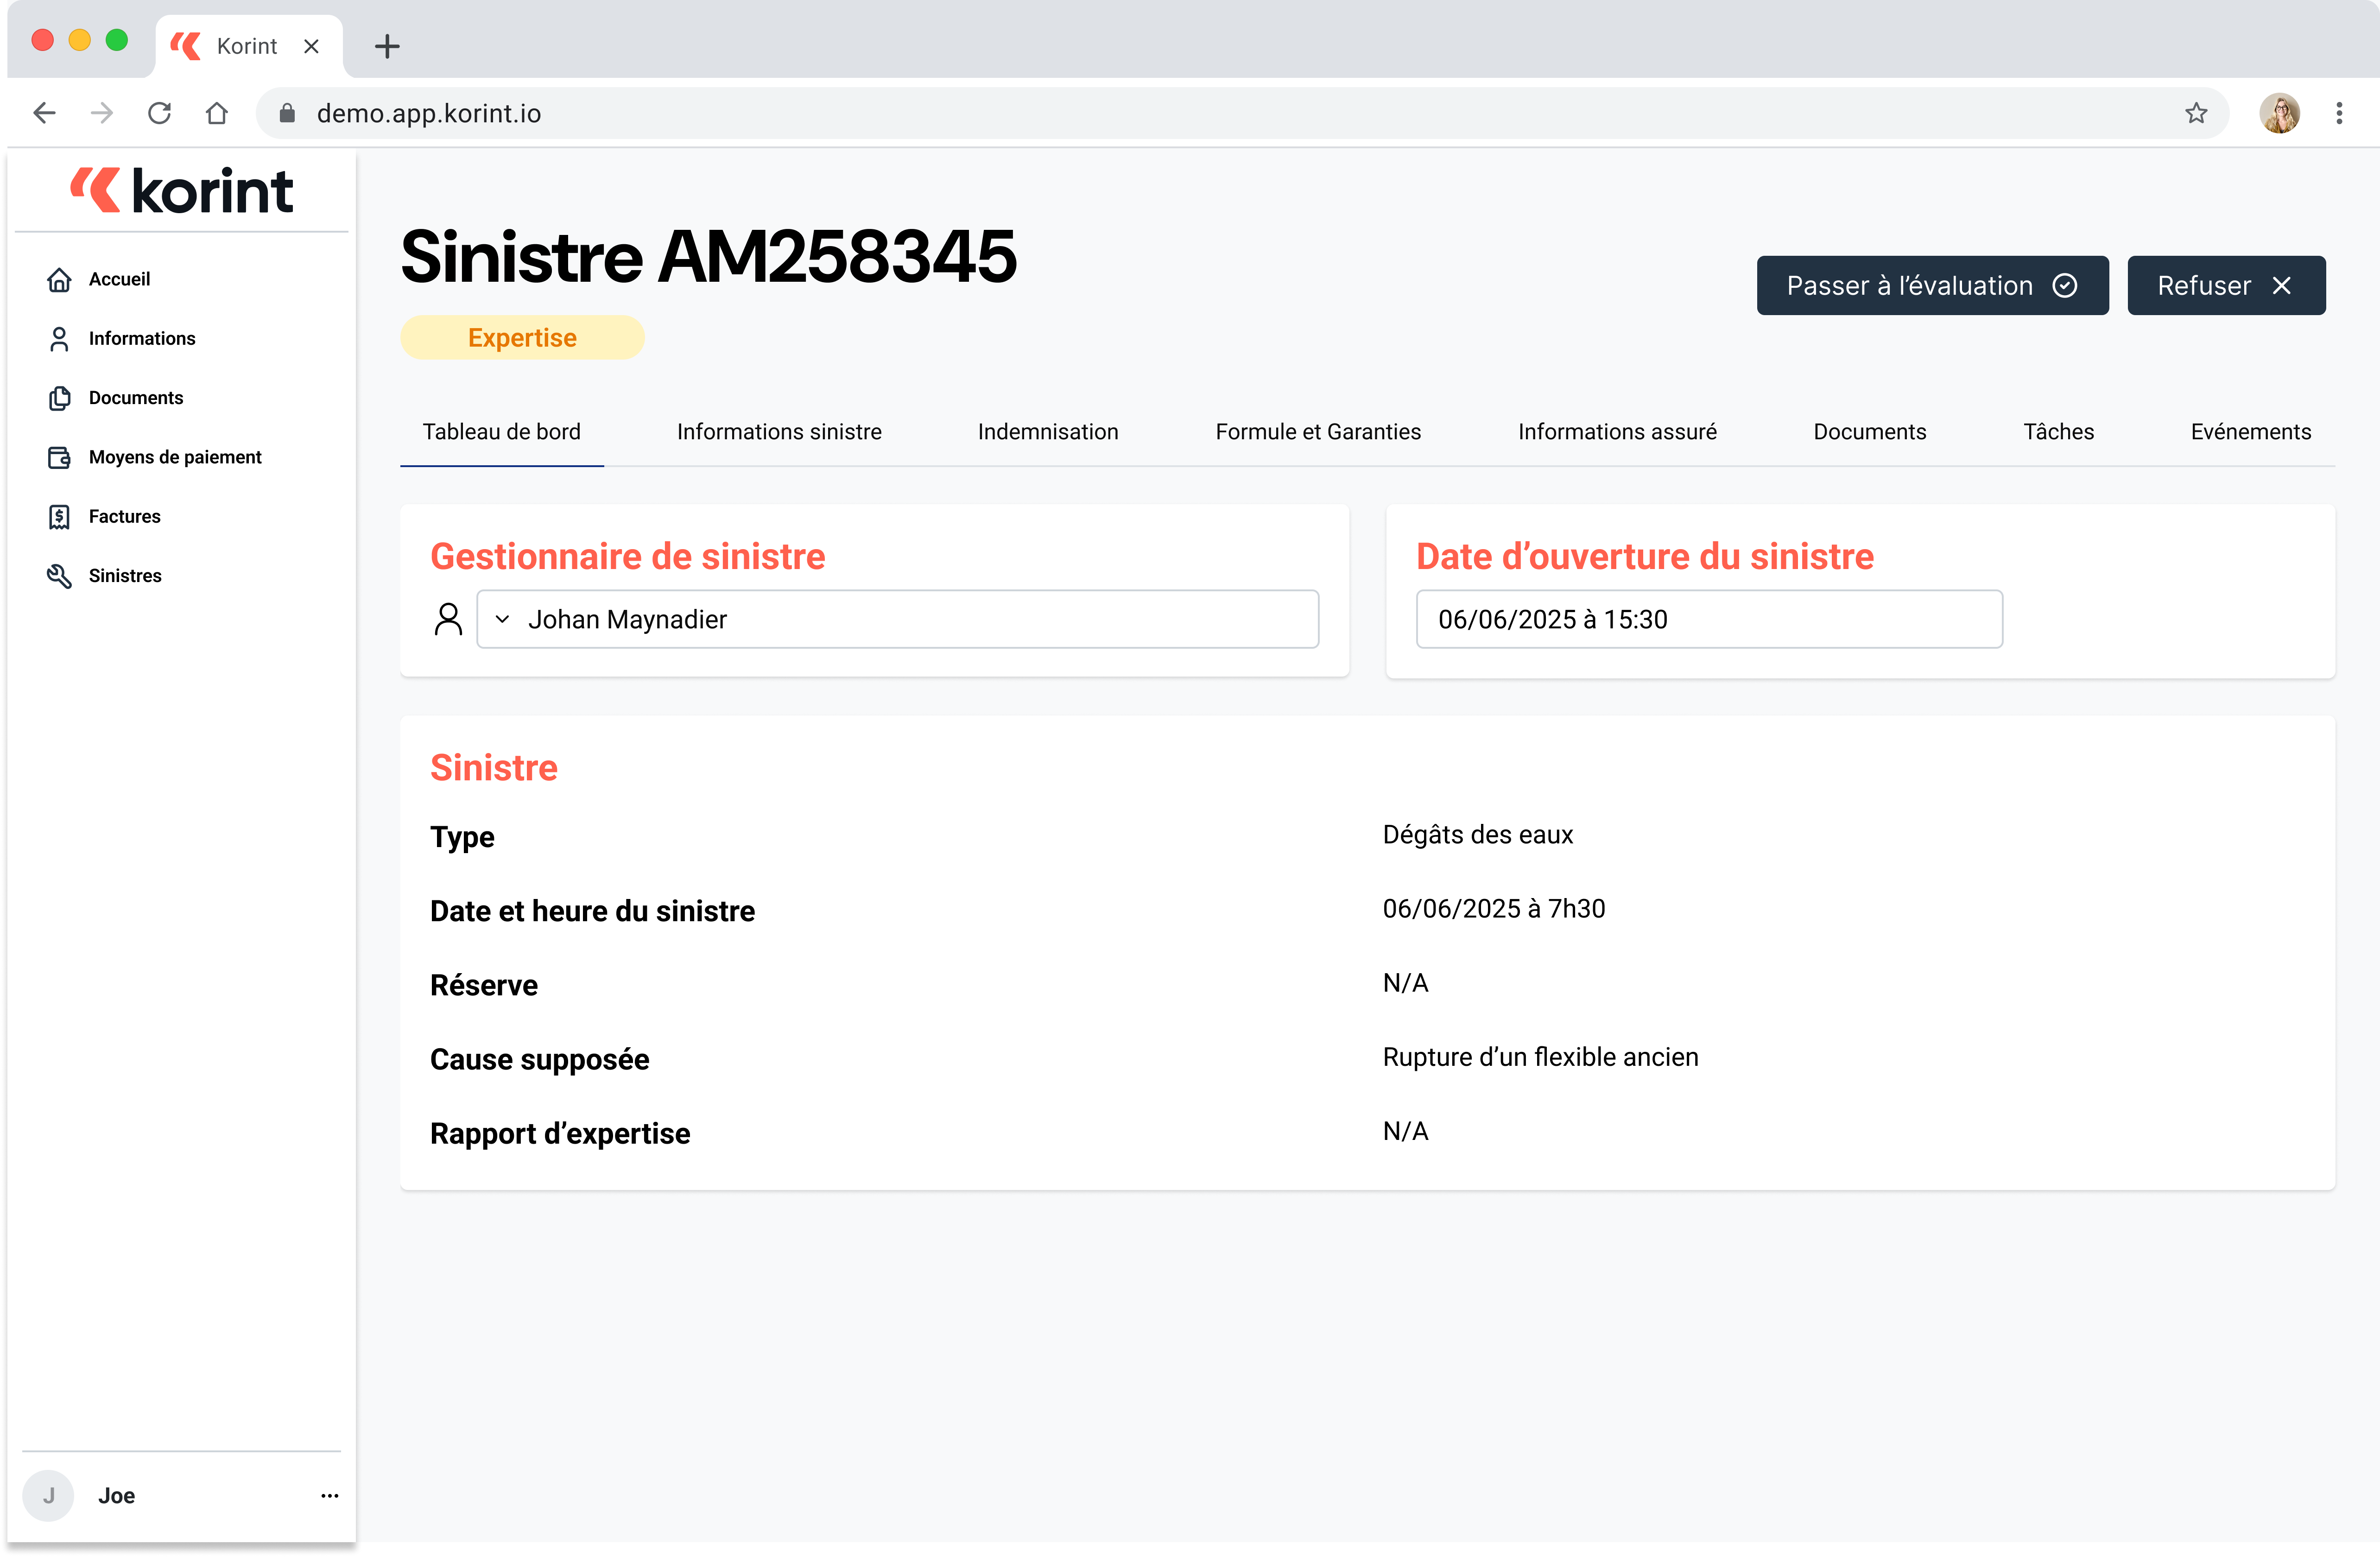Viewport: 2380px width, 1557px height.
Task: Open Factures in sidebar
Action: [124, 516]
